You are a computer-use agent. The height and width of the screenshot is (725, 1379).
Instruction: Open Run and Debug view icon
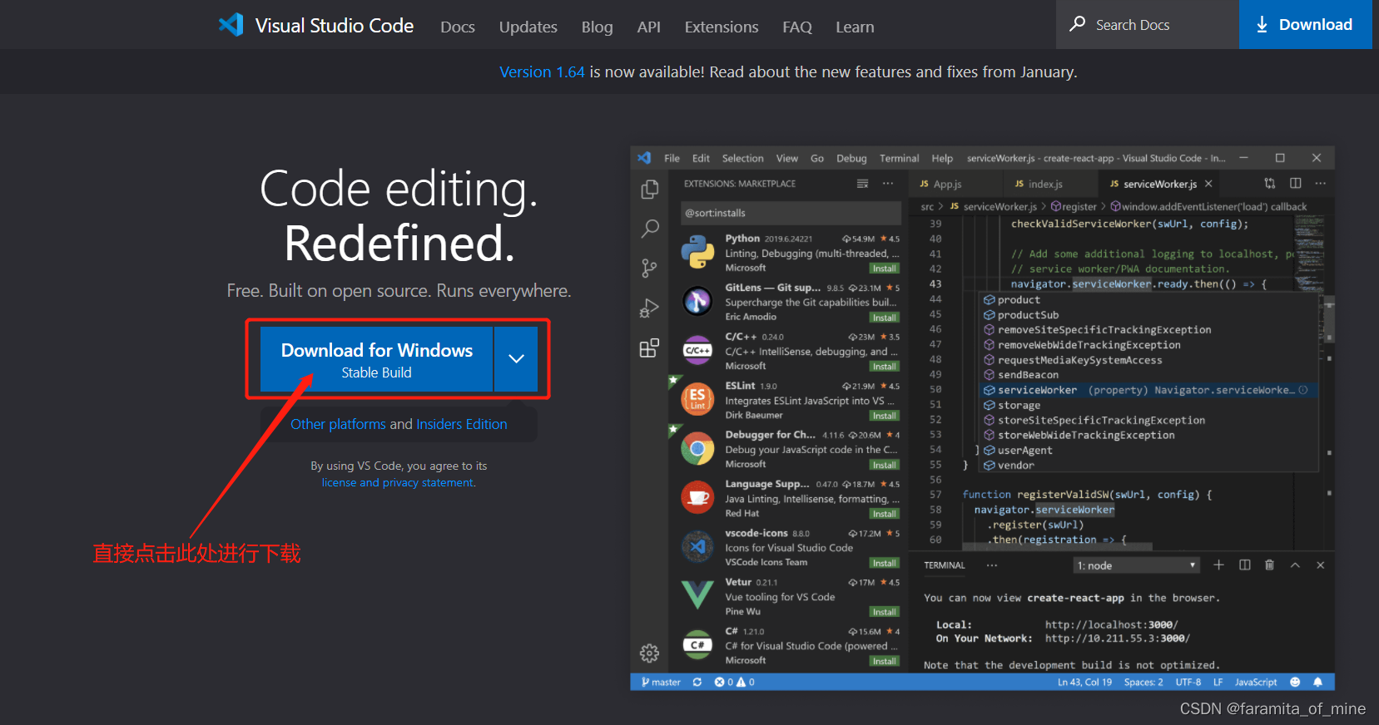click(x=650, y=308)
